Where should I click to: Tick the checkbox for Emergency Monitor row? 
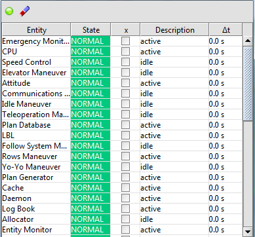click(125, 41)
